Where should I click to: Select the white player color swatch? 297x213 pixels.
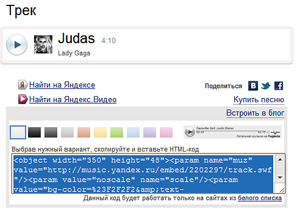pos(18,132)
